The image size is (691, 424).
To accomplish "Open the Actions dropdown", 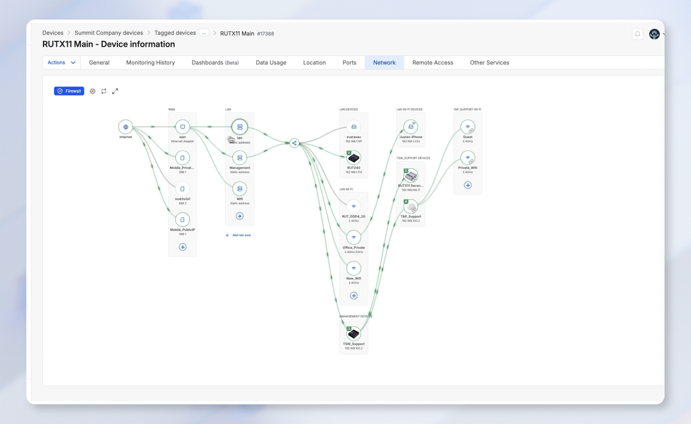I will pos(62,63).
